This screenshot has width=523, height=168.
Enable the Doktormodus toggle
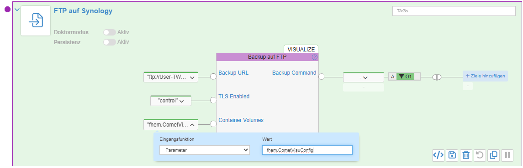pyautogui.click(x=110, y=32)
